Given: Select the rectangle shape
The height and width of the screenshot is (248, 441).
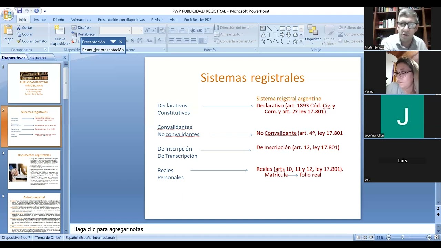Looking at the screenshot, I should click(x=282, y=28).
